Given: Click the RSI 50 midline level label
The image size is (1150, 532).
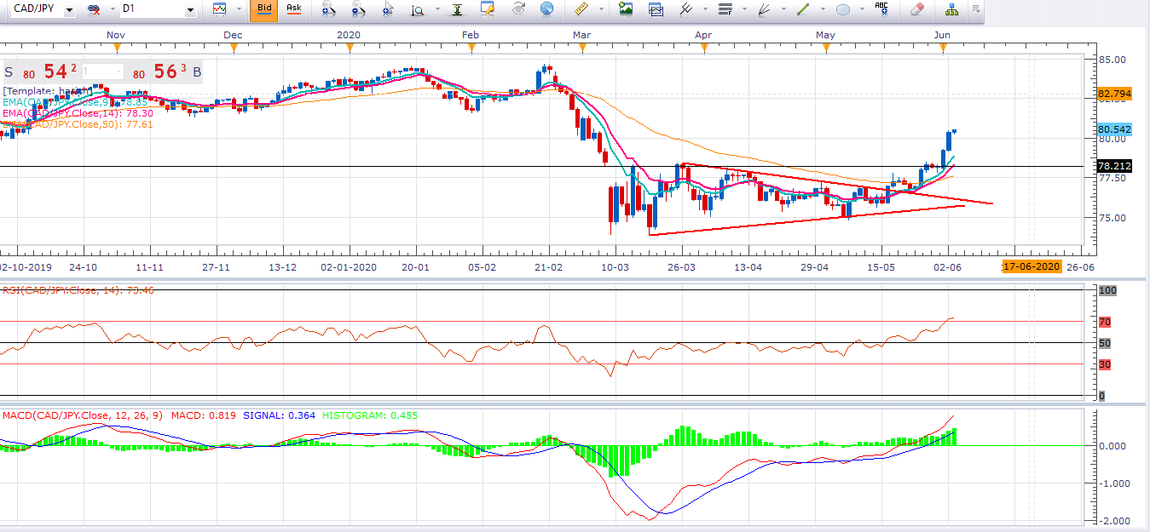Looking at the screenshot, I should tap(1104, 343).
